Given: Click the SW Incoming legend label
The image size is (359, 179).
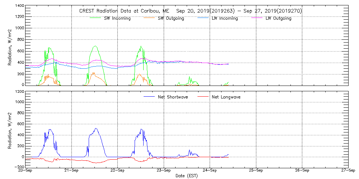Looking at the screenshot, I should tap(117, 18).
